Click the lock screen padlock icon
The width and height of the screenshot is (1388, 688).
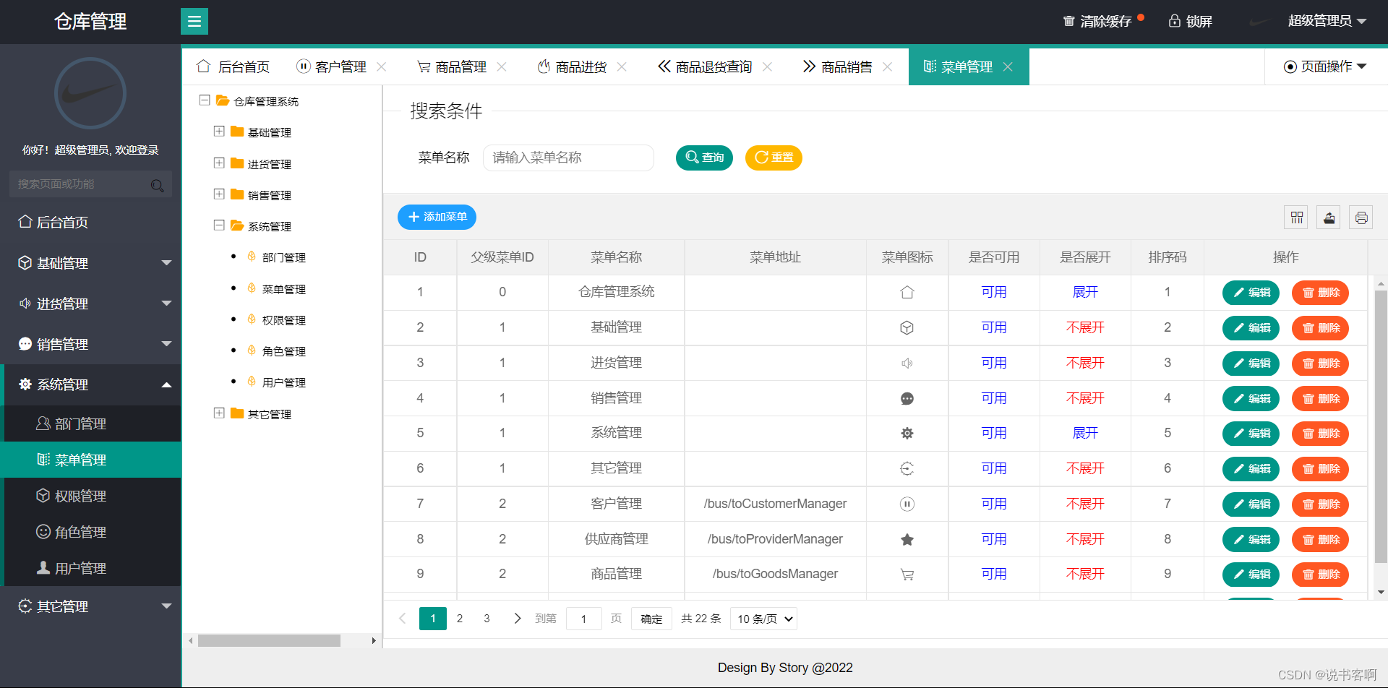pos(1175,21)
